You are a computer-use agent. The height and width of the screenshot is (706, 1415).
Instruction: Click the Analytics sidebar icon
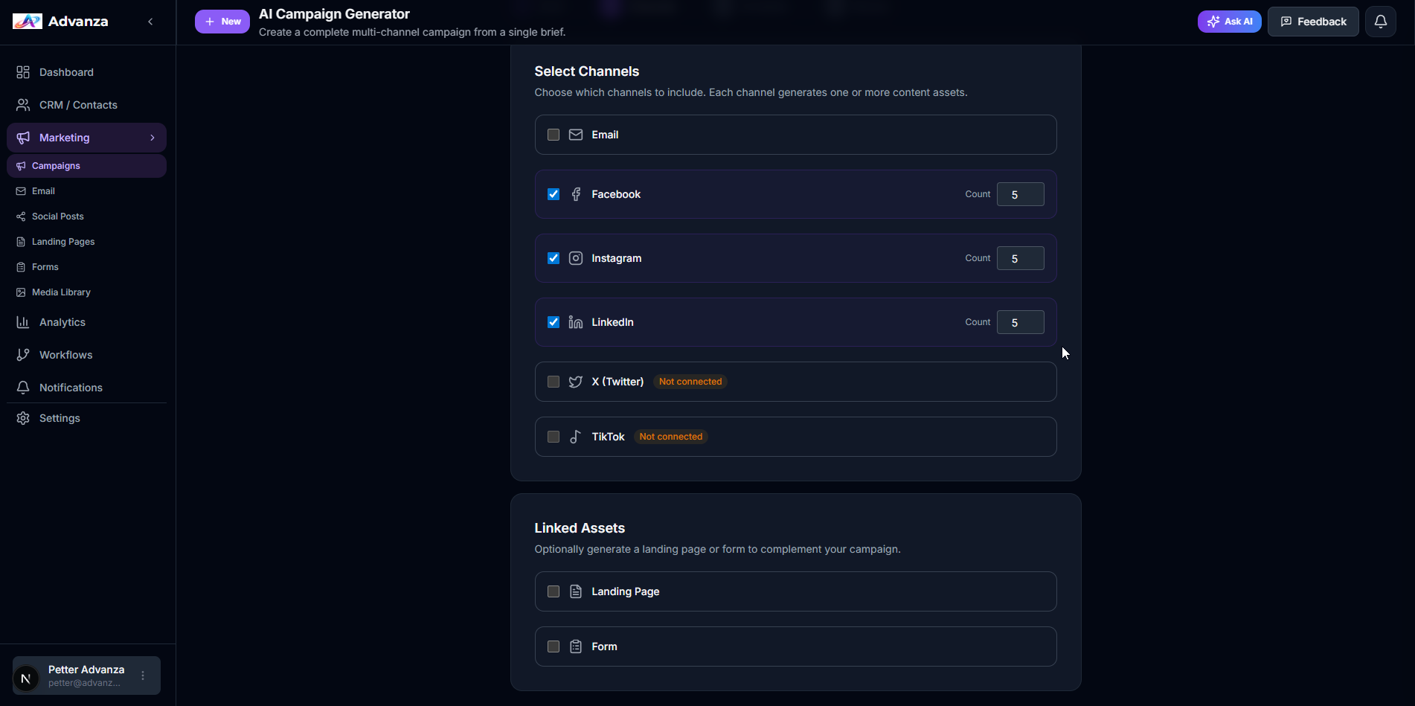point(22,322)
